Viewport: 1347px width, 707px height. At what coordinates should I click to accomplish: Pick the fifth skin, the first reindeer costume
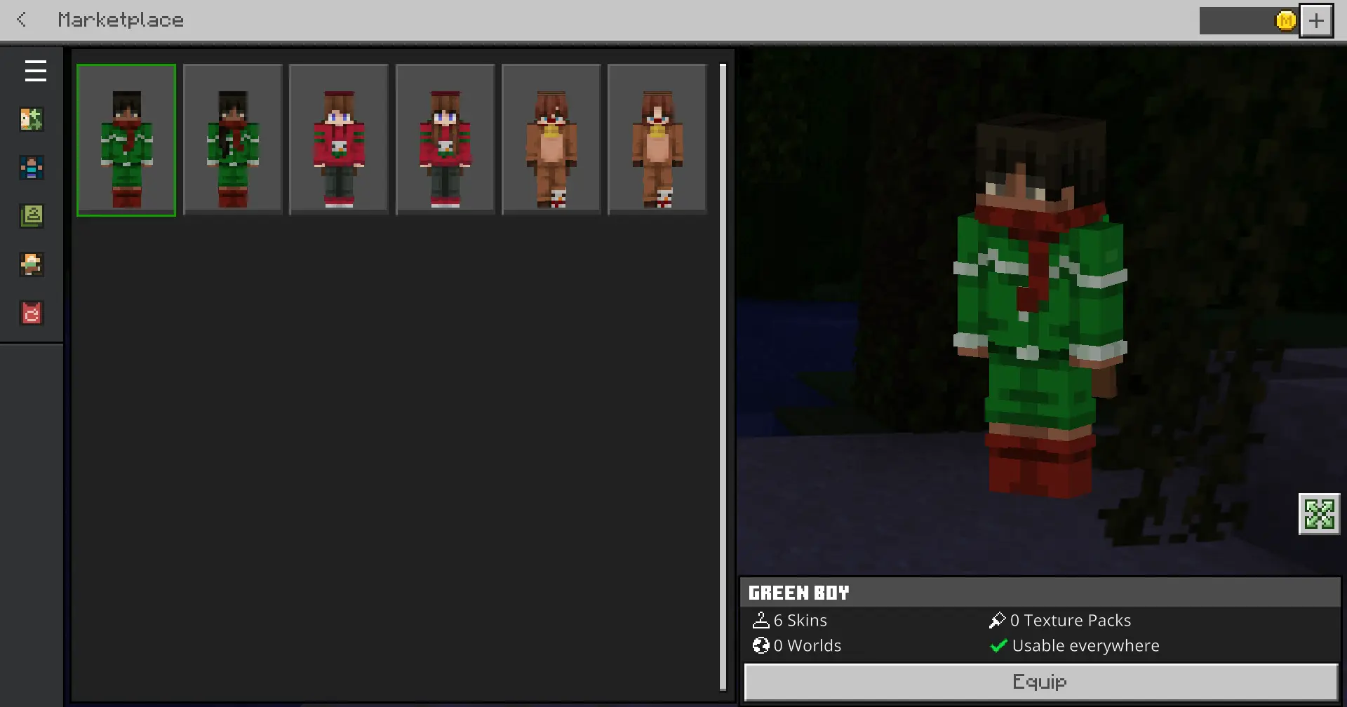point(551,140)
